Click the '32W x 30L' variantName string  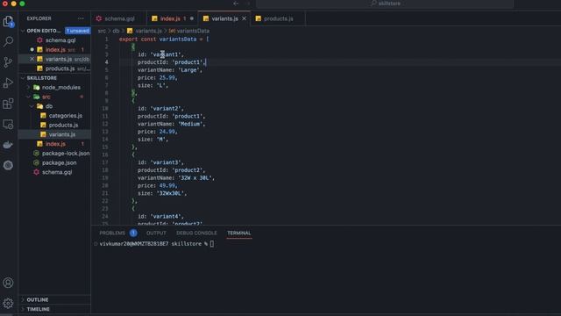click(x=195, y=178)
